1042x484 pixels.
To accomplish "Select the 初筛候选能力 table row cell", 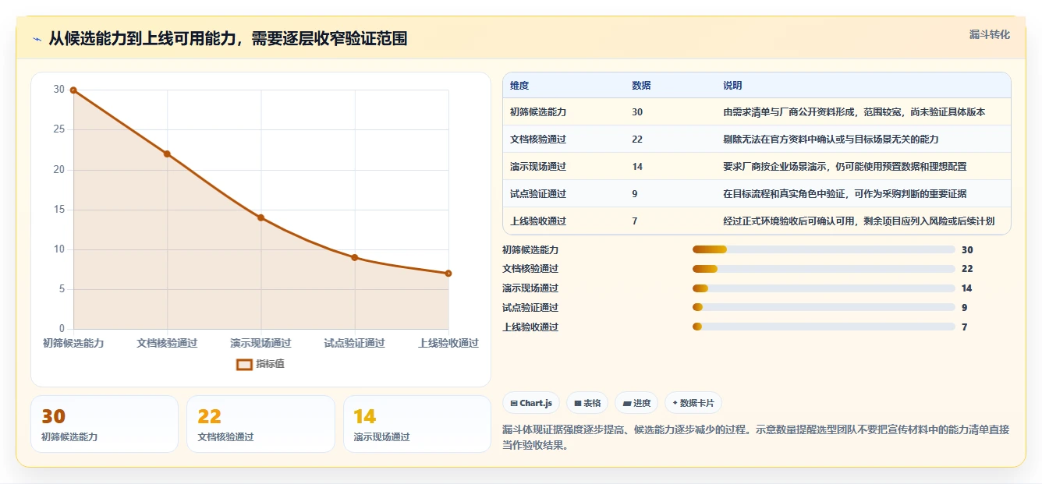I will (538, 112).
